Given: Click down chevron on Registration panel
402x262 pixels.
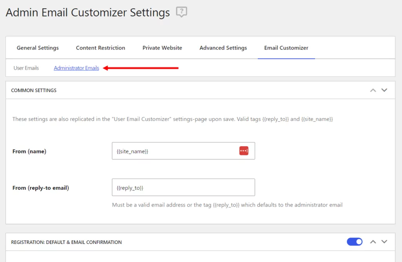Looking at the screenshot, I should coord(384,242).
